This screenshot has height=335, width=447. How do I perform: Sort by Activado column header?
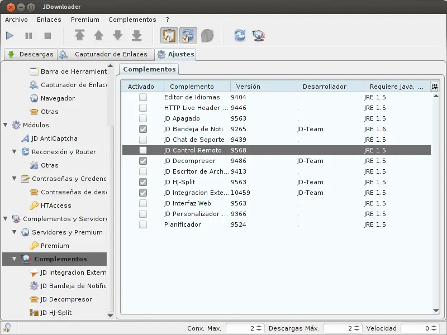click(142, 87)
